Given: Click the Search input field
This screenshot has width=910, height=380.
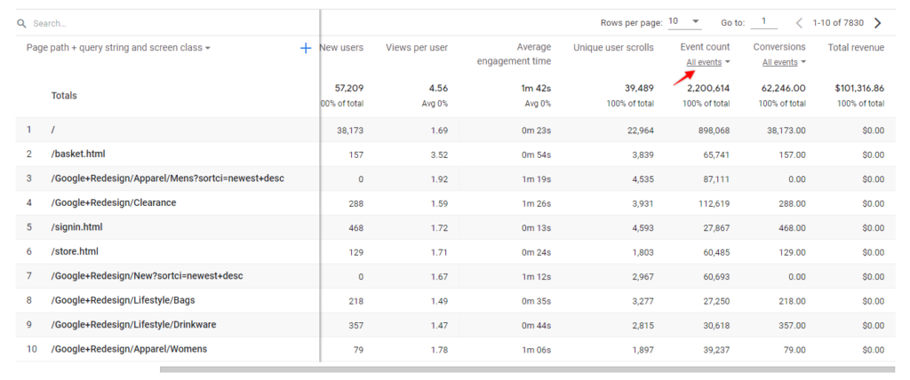Looking at the screenshot, I should [168, 24].
